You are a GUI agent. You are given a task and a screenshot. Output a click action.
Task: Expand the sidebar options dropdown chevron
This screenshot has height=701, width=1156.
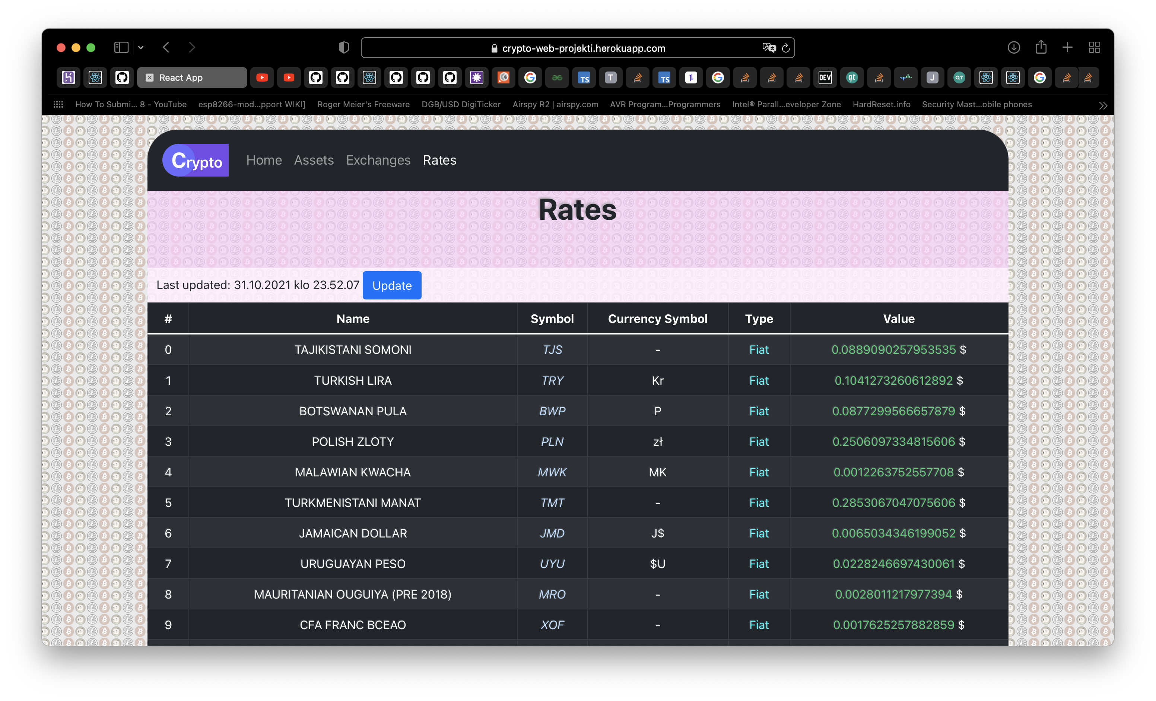141,47
